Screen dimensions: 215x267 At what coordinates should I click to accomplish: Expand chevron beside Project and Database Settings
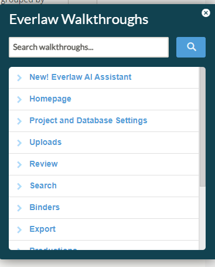tap(19, 121)
